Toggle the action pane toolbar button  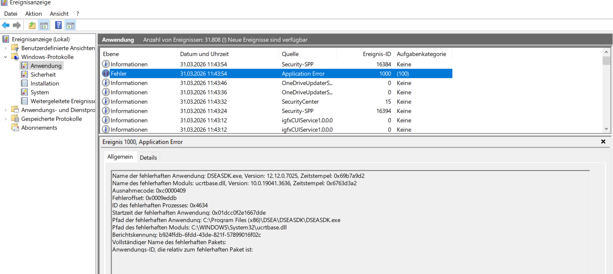click(x=70, y=26)
